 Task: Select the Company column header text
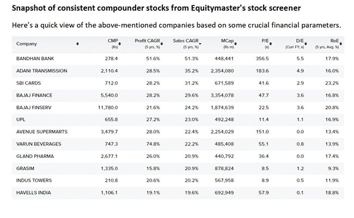[27, 44]
